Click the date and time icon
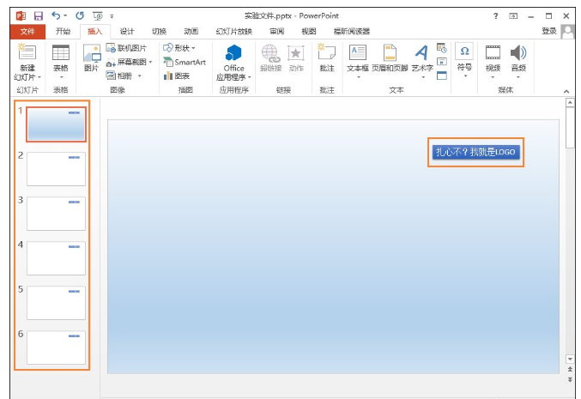Screen dimensions: 581x399 click(x=442, y=48)
